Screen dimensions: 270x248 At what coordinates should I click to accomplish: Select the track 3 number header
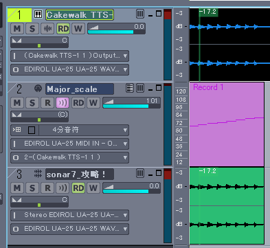(x=19, y=174)
